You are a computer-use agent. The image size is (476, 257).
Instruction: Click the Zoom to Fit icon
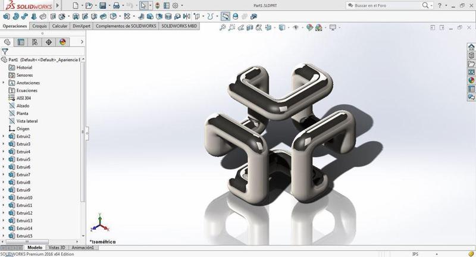click(x=223, y=27)
